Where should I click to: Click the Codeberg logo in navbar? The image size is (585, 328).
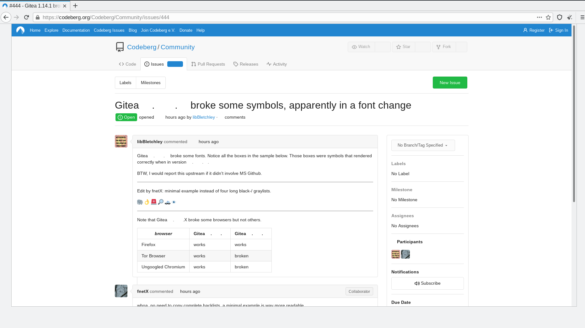pyautogui.click(x=20, y=30)
